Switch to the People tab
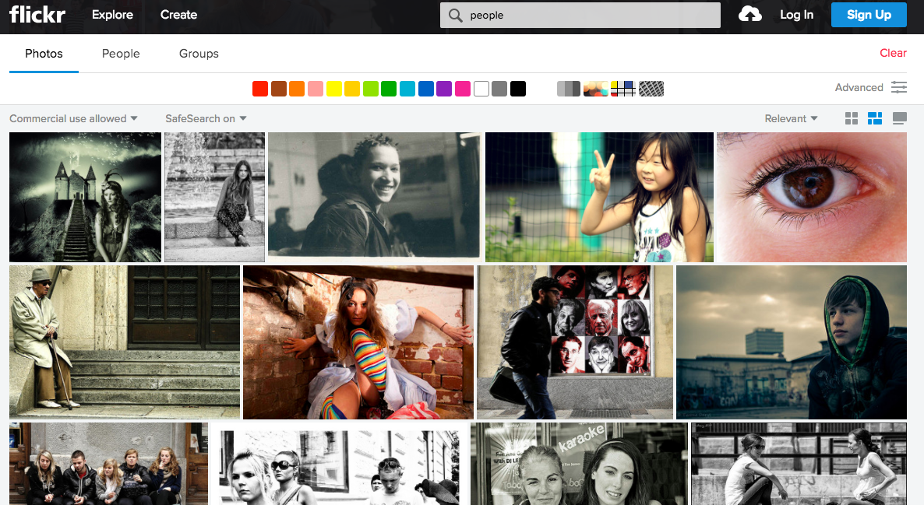Viewport: 924px width, 505px height. point(121,54)
